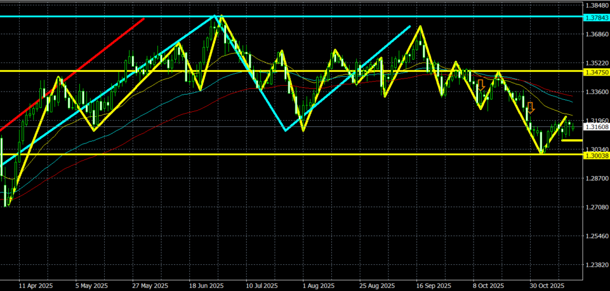Click the current price label 1.31608

pyautogui.click(x=597, y=127)
